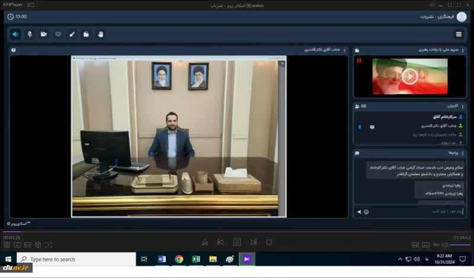Image resolution: width=474 pixels, height=278 pixels.
Task: Open the users panel three-dot menu
Action: tap(463, 106)
